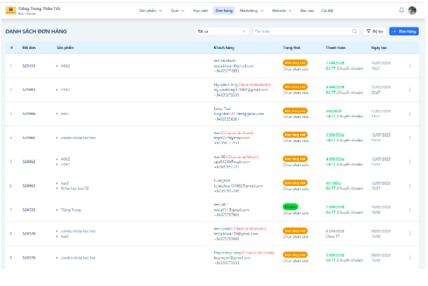Image resolution: width=428 pixels, height=286 pixels.
Task: Open the notifications bell icon
Action: tap(401, 11)
